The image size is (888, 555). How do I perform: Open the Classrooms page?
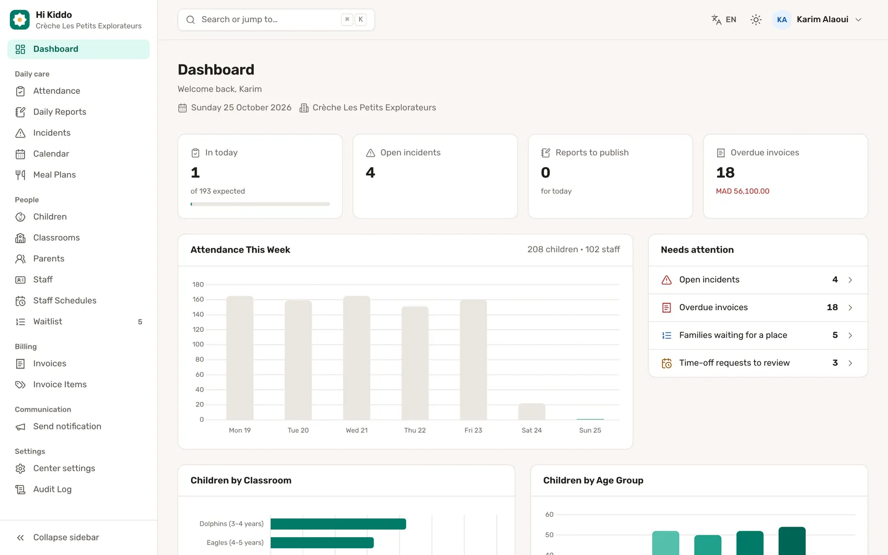tap(78, 238)
